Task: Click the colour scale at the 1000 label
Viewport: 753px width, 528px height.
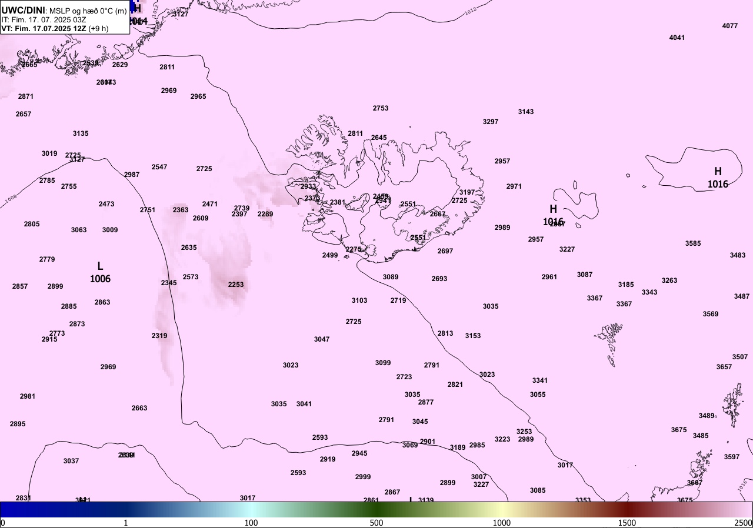Action: point(501,523)
